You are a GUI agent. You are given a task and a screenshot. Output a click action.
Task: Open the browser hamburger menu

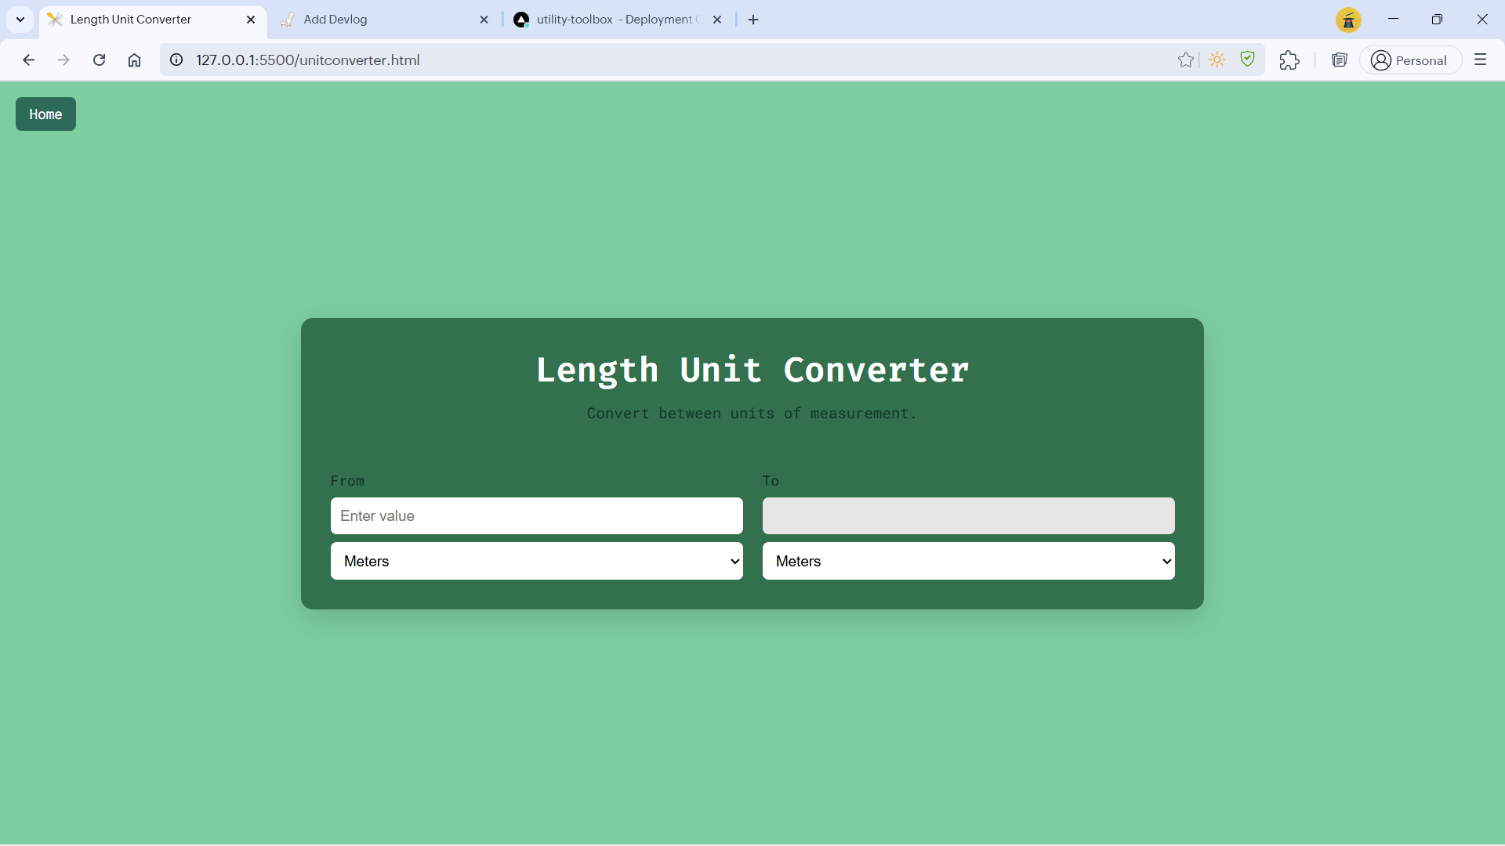point(1480,60)
